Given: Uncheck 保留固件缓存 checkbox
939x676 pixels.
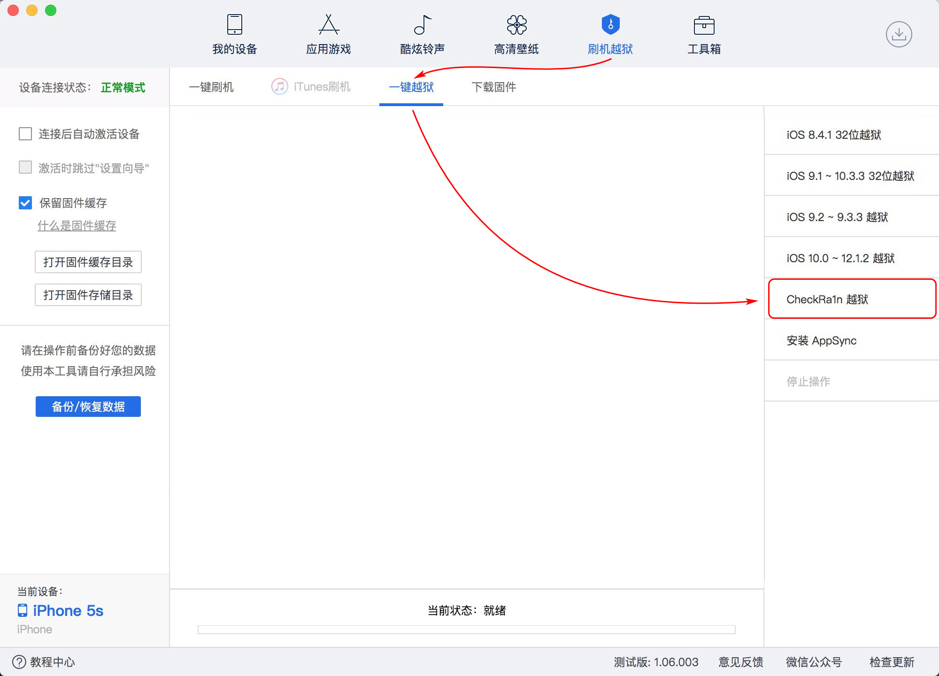Looking at the screenshot, I should coord(25,203).
